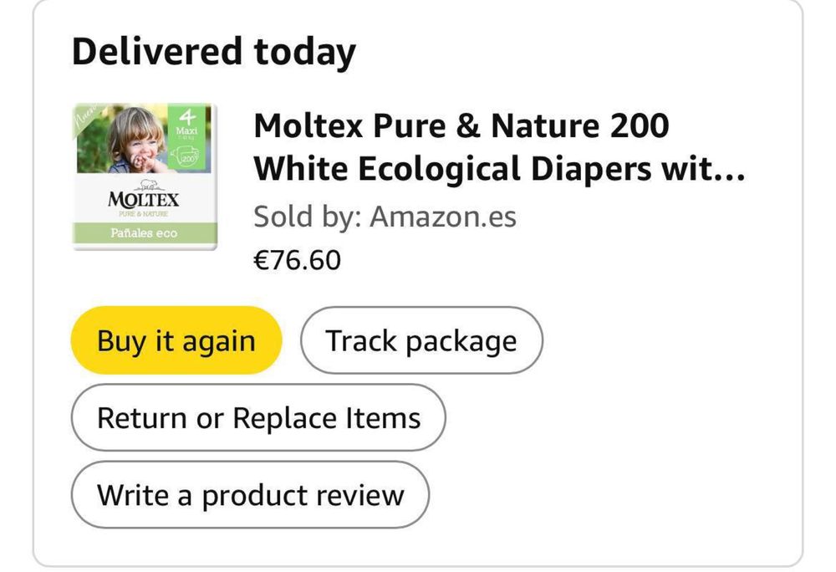Click the €76.60 price
Image resolution: width=836 pixels, height=572 pixels.
297,260
